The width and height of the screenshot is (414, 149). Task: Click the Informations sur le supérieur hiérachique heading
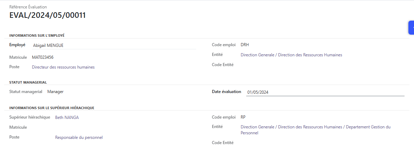pyautogui.click(x=52, y=108)
